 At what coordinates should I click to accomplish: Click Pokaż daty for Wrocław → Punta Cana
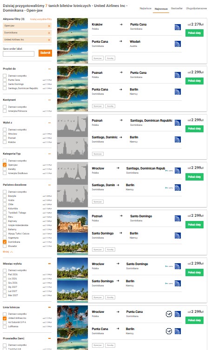click(194, 320)
